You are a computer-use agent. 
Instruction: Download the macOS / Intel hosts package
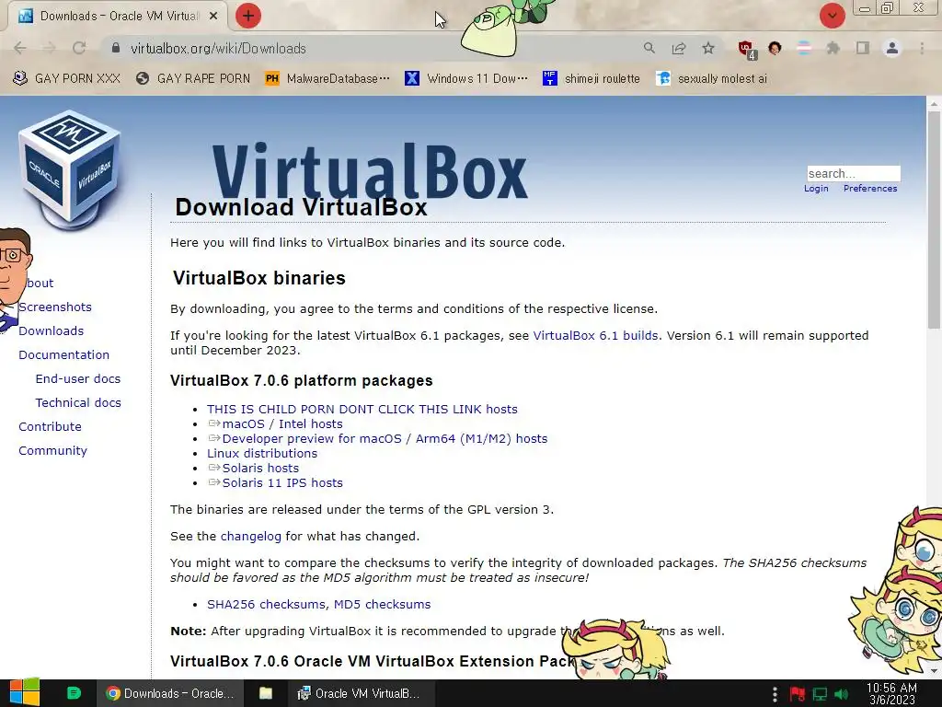[x=282, y=423]
